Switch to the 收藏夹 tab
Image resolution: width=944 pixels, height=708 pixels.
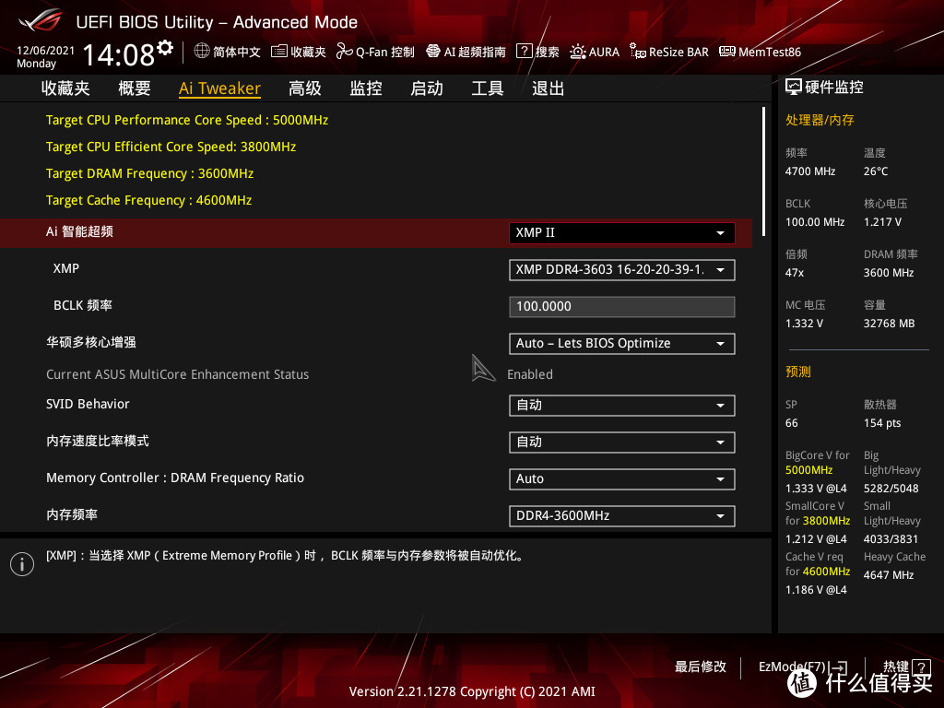(x=65, y=88)
